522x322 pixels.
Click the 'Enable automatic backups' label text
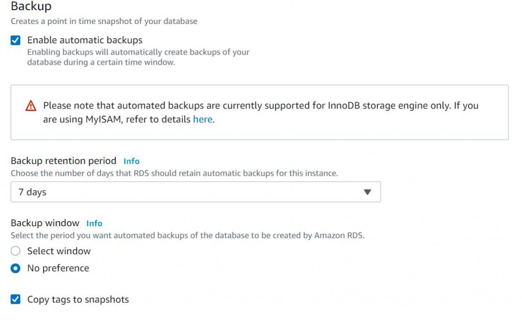85,40
